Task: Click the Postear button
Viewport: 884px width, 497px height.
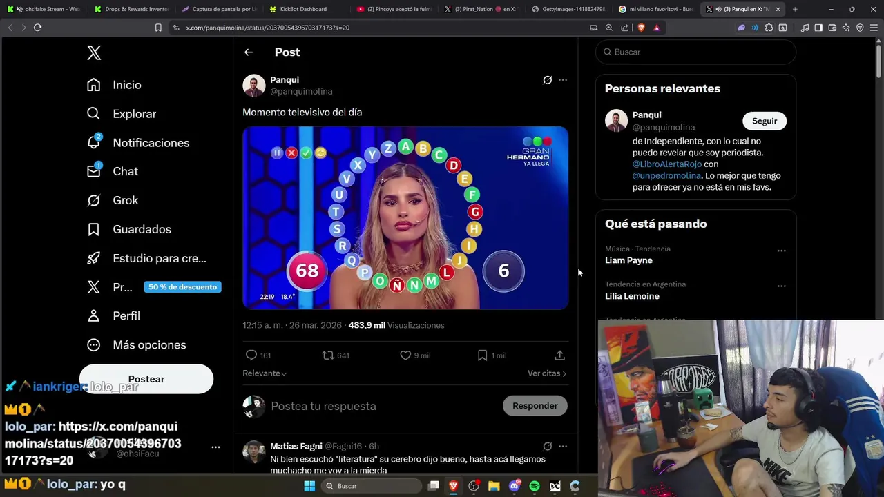Action: click(x=146, y=379)
